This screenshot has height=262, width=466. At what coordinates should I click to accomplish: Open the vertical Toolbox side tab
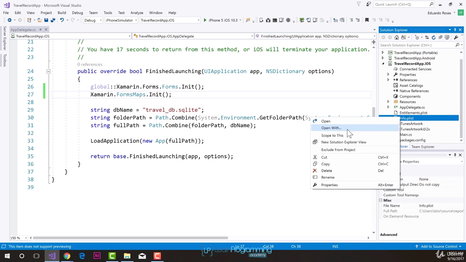click(4, 60)
